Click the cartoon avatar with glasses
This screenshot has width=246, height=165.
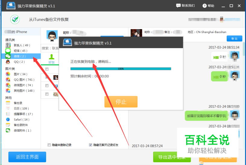point(52,36)
